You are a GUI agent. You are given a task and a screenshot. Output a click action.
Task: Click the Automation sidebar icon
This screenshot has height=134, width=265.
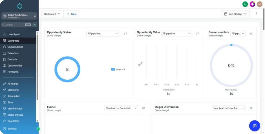pyautogui.click(x=5, y=96)
